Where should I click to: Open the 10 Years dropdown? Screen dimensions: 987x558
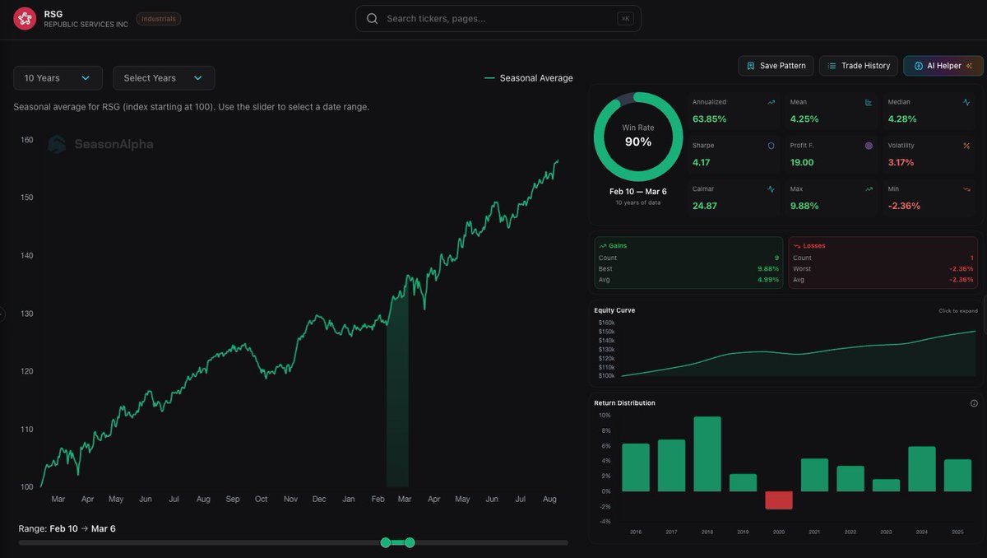coord(57,77)
